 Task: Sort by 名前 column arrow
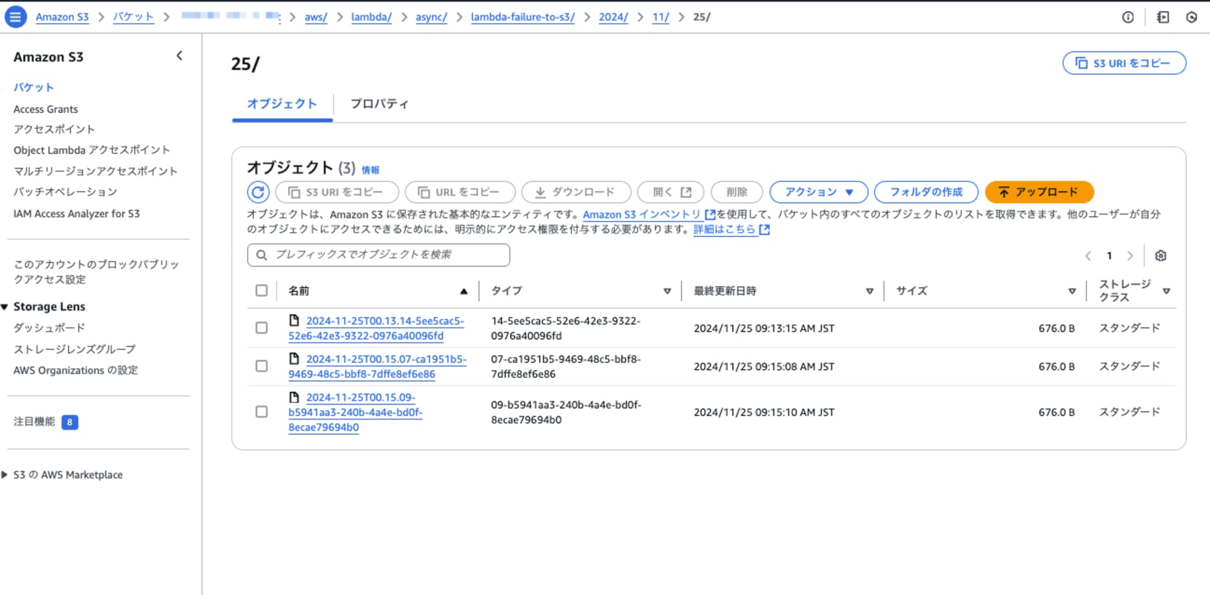(x=463, y=291)
